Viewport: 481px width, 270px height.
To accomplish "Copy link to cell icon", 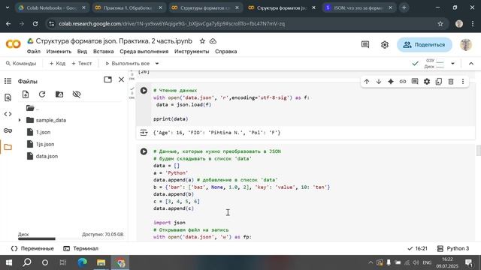I will tap(403, 82).
